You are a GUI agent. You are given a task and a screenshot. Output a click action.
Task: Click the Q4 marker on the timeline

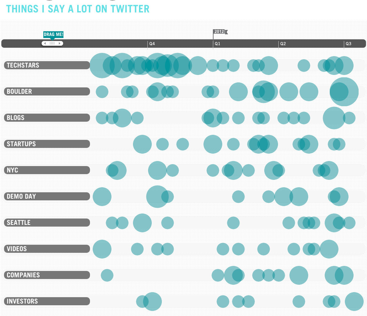152,44
